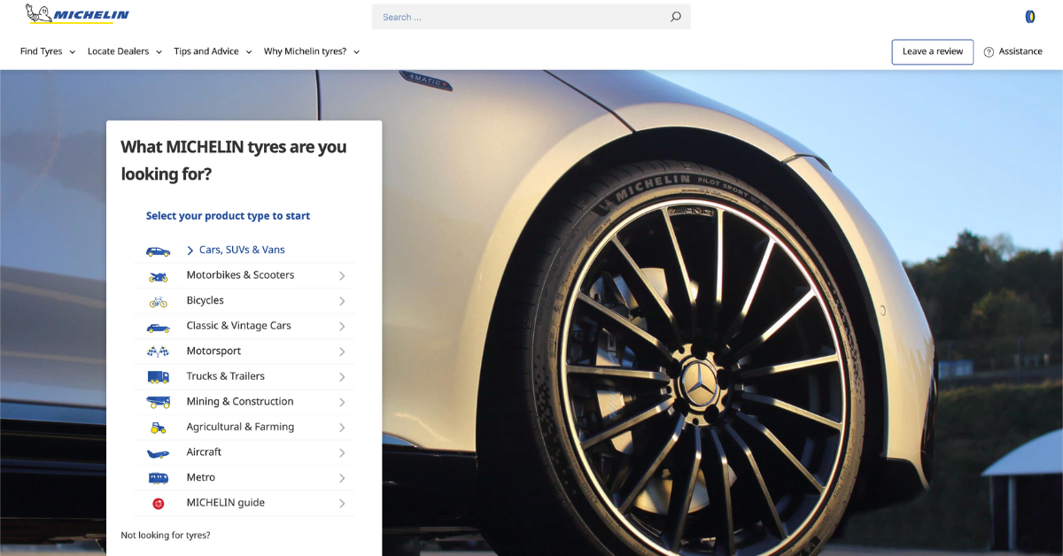The image size is (1063, 556).
Task: Expand the Locate Dealers chevron
Action: point(159,52)
